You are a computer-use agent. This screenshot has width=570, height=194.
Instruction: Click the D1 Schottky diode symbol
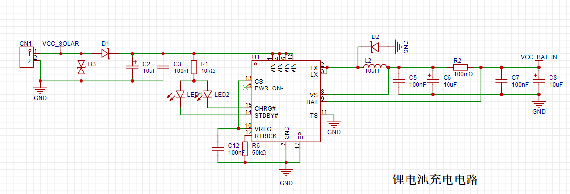[x=105, y=53]
